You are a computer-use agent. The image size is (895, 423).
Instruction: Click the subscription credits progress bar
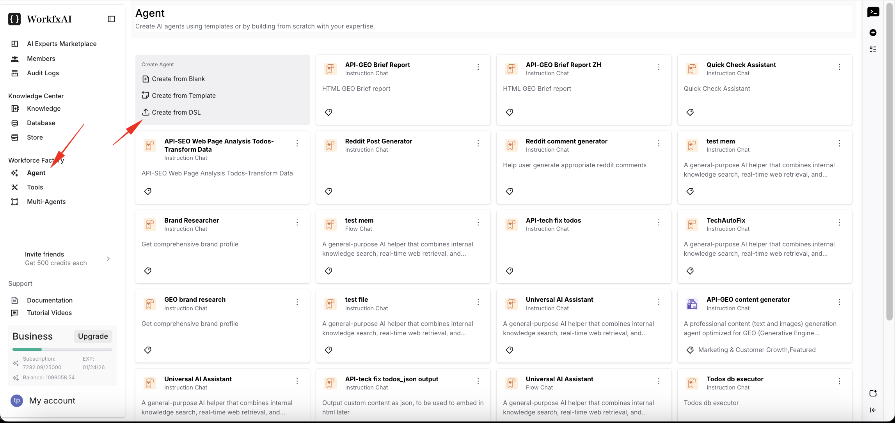point(62,349)
